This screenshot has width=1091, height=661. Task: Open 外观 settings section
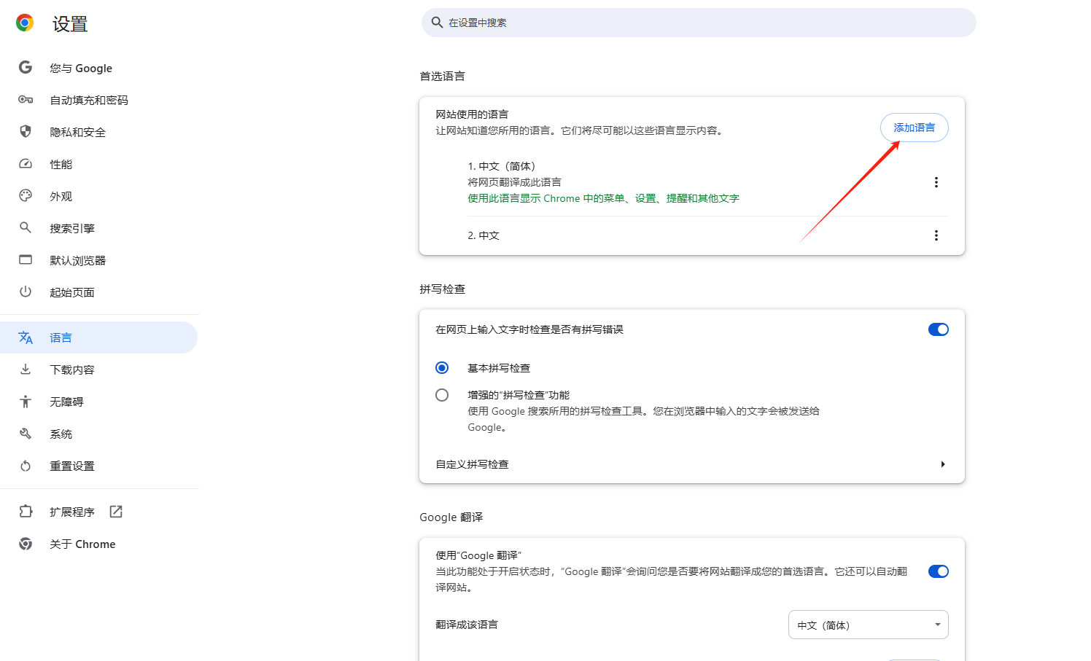tap(98, 196)
